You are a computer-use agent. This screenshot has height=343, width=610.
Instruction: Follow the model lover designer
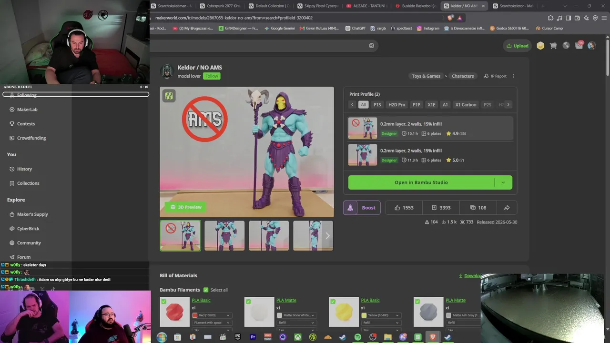click(x=212, y=76)
